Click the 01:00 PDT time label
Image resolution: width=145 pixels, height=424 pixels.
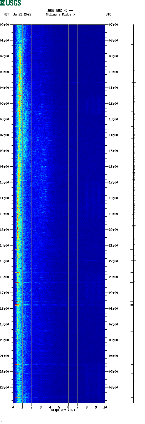pos(5,40)
